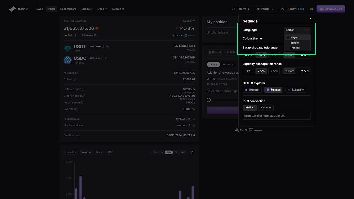
Task: Select Custom liquidity slippage option
Action: click(289, 71)
